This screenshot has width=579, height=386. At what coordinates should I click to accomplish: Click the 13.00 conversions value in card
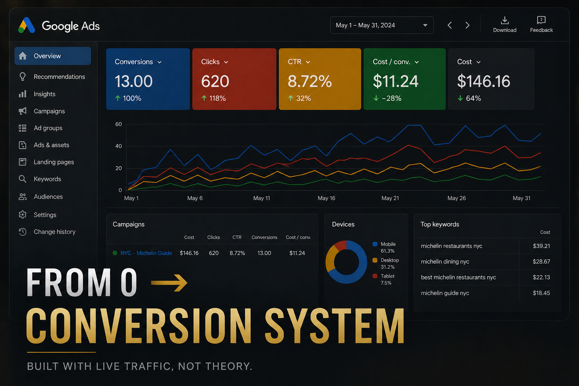[134, 81]
